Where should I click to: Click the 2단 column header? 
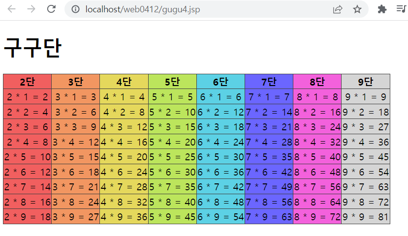(x=28, y=82)
